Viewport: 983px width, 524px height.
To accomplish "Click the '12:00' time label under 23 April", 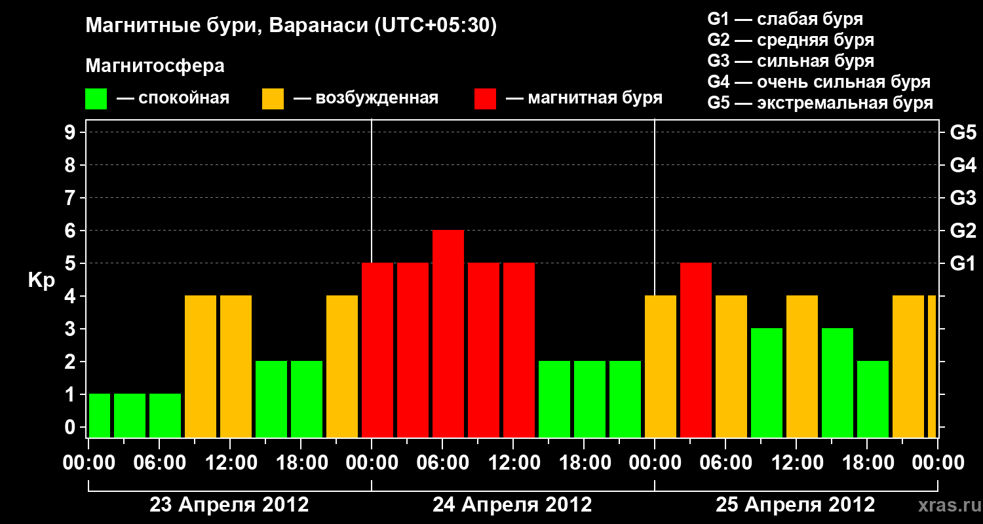I will pos(230,463).
